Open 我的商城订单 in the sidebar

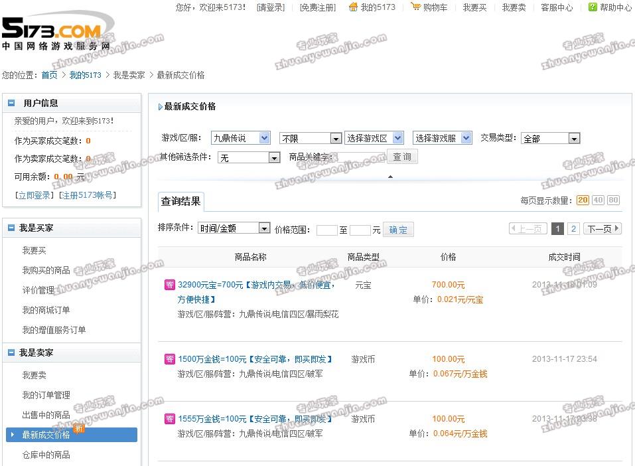[46, 310]
